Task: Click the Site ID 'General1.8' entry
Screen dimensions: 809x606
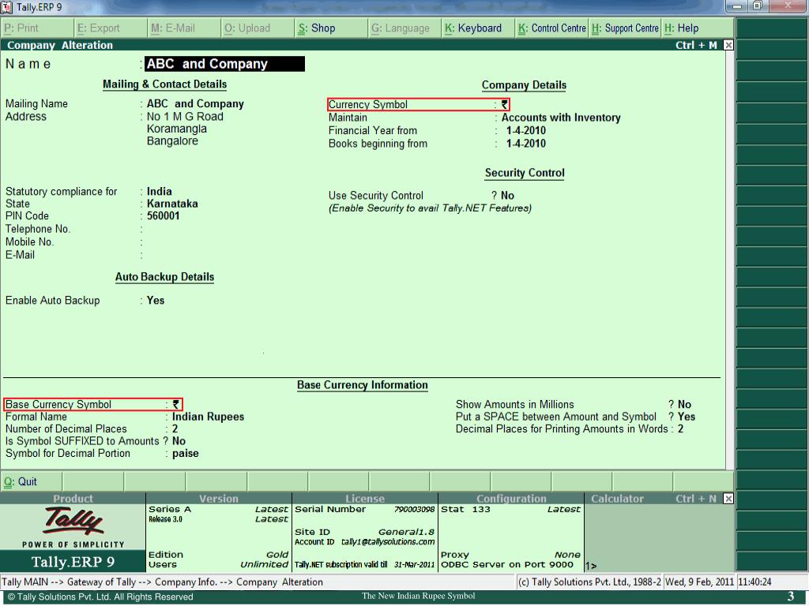Action: (x=406, y=533)
